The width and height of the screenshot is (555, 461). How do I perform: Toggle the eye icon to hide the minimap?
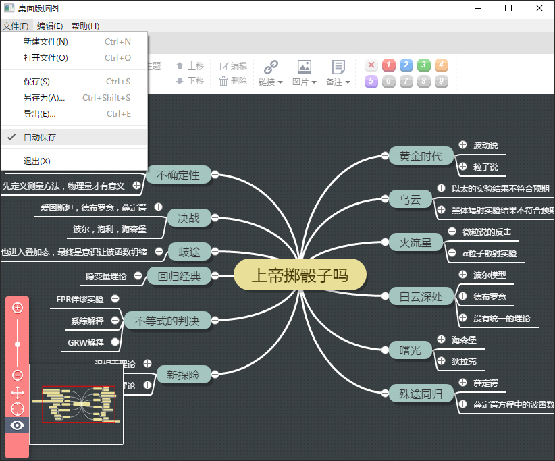17,425
